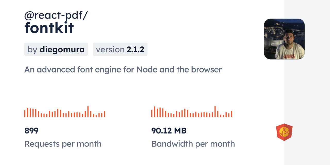Click the "by diegomura" author badge
This screenshot has height=165, width=330.
56,49
